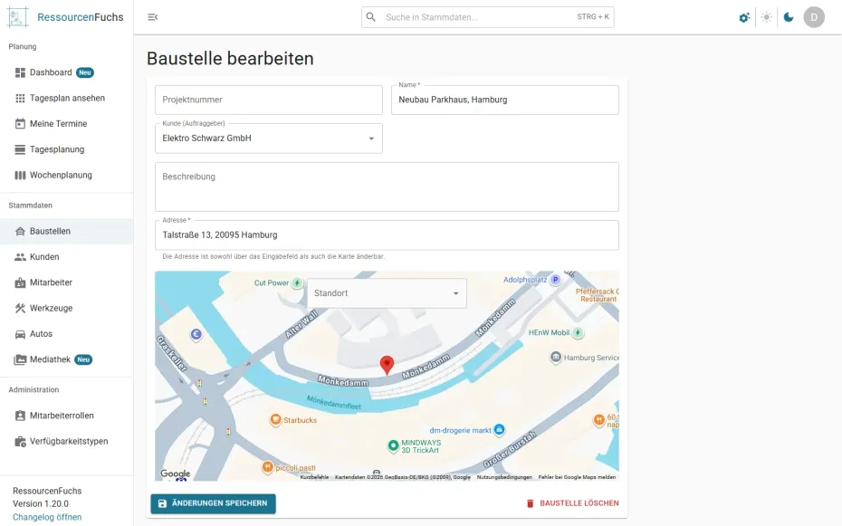This screenshot has width=842, height=526.
Task: Open the user avatar D menu
Action: tap(814, 17)
